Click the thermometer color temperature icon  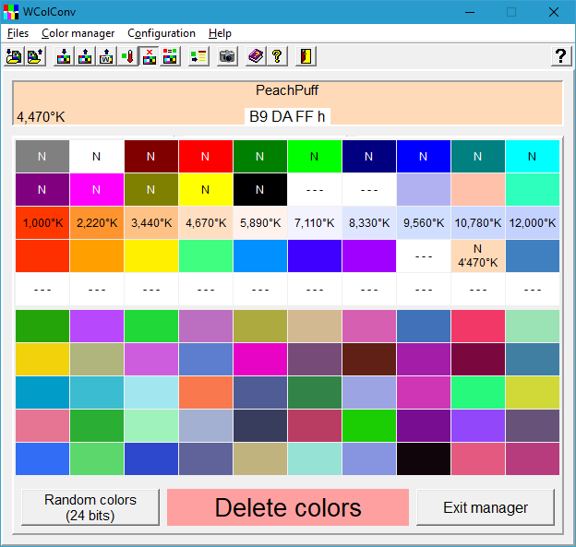tap(127, 56)
